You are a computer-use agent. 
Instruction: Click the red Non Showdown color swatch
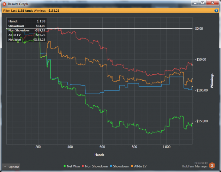(83, 166)
